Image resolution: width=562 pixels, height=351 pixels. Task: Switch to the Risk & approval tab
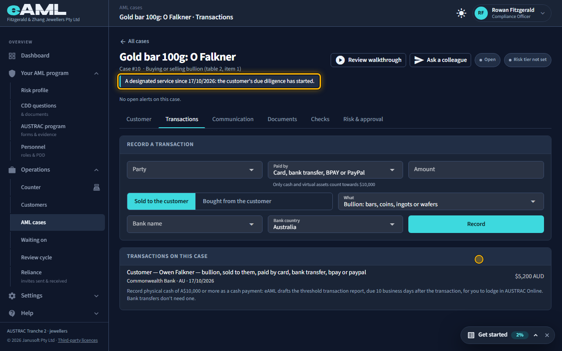363,119
